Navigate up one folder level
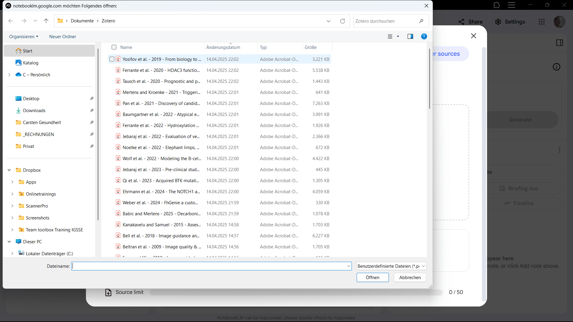The image size is (573, 322). click(x=46, y=21)
